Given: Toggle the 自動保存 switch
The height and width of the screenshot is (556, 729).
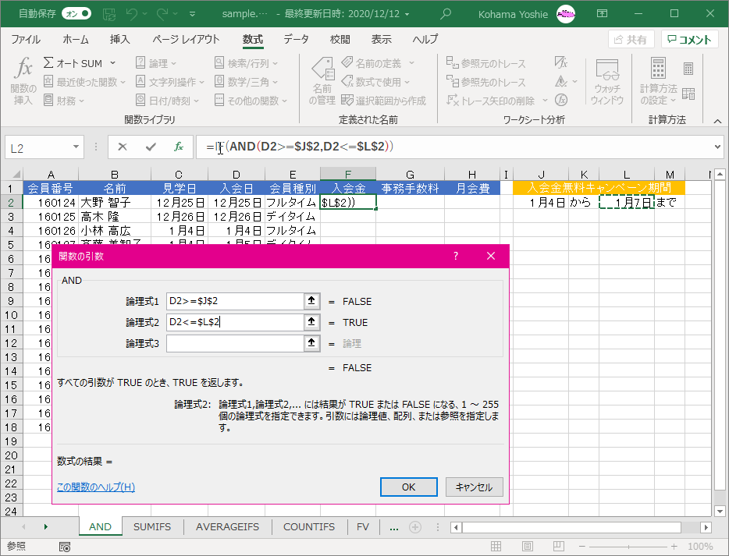Looking at the screenshot, I should click(76, 13).
